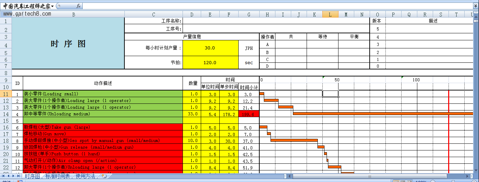Select the 10.0 quantity cell in row 18
This screenshot has height=182, width=479.
192,141
